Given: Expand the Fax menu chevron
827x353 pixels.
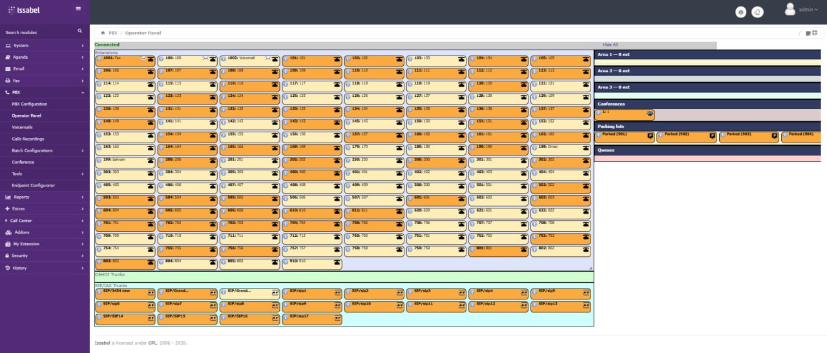Looking at the screenshot, I should 83,81.
